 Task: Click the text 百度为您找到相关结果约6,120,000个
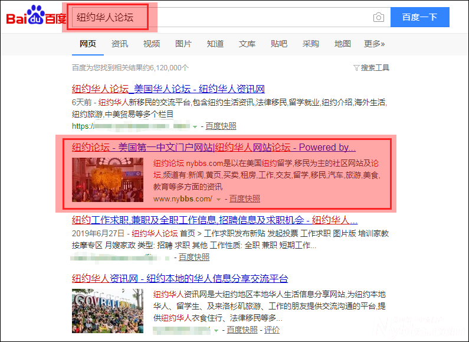click(x=130, y=68)
